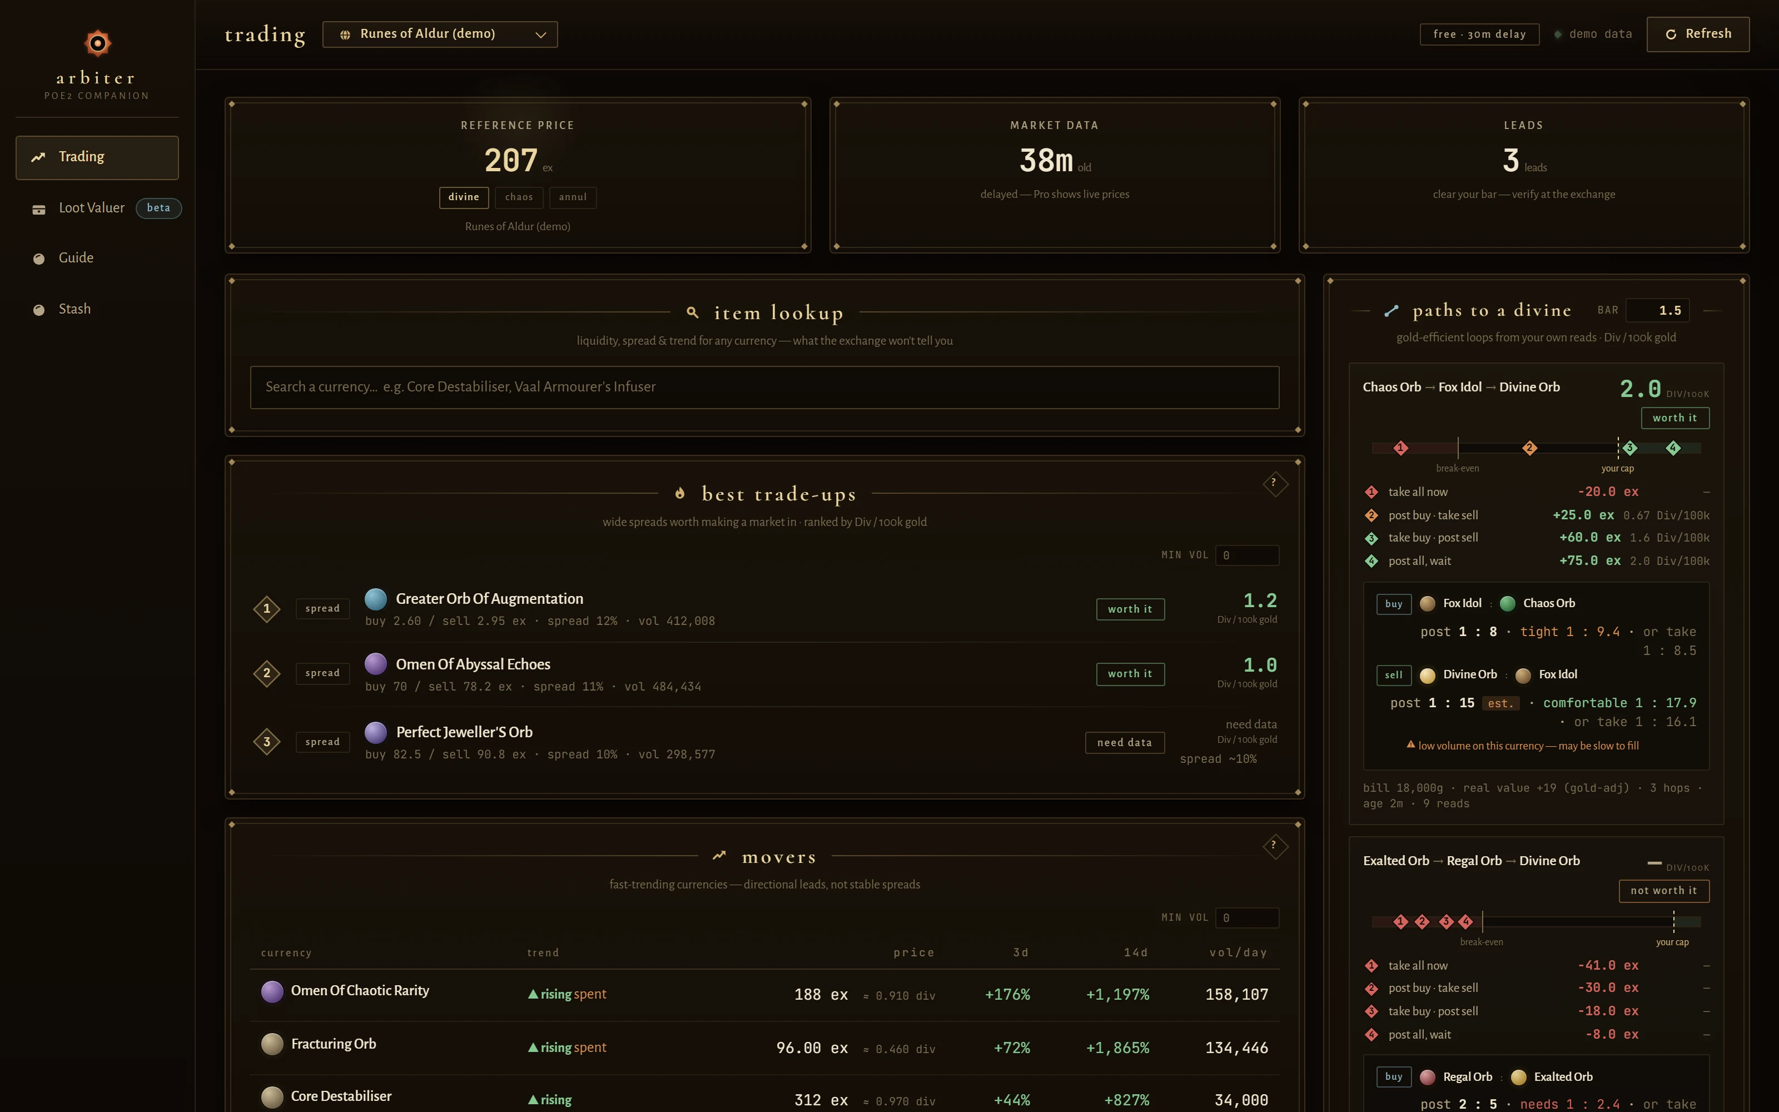The height and width of the screenshot is (1112, 1779).
Task: Click the arbiter logo icon
Action: click(97, 43)
